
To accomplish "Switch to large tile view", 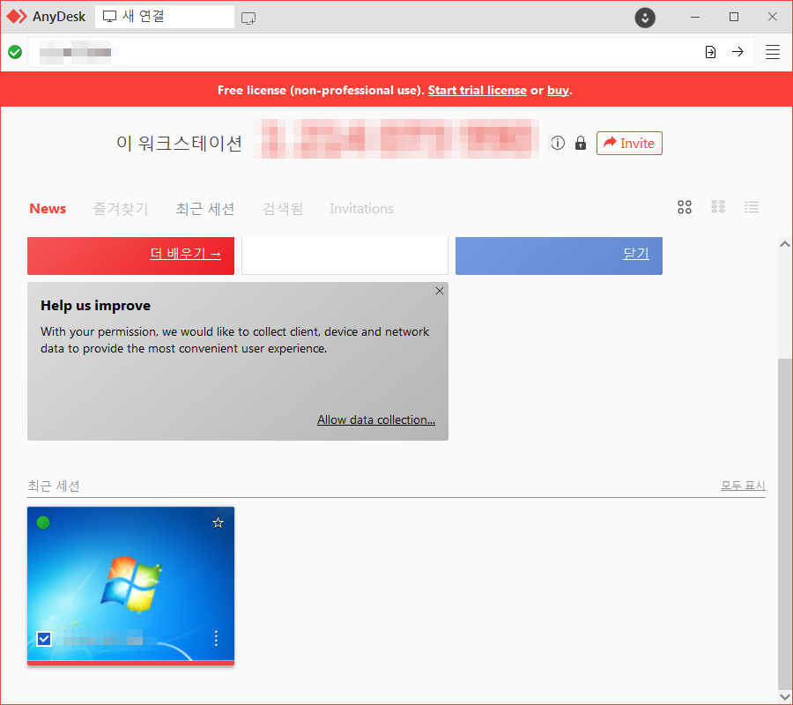I will tap(685, 207).
